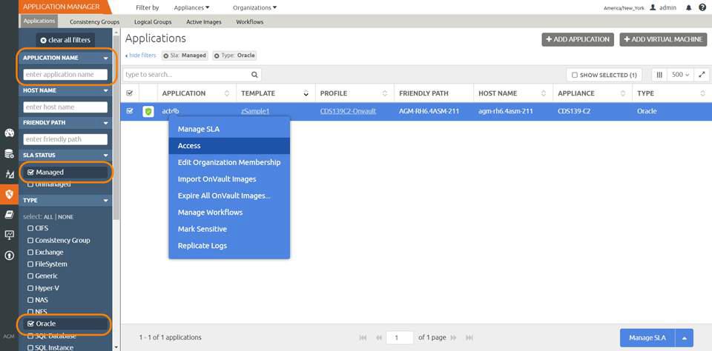Viewport: 712px width, 351px height.
Task: Open the column chooser icon
Action: pos(659,75)
